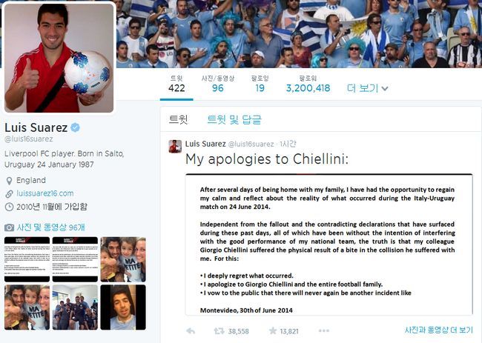Click the camera icon beside photos and videos
Image resolution: width=482 pixels, height=343 pixels.
pyautogui.click(x=9, y=227)
